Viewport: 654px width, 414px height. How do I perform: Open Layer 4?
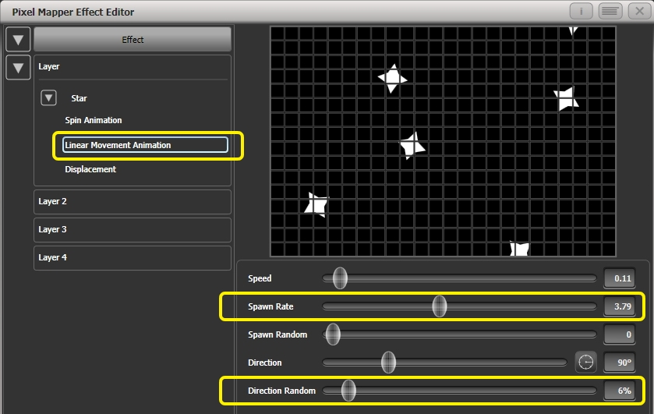pyautogui.click(x=133, y=257)
